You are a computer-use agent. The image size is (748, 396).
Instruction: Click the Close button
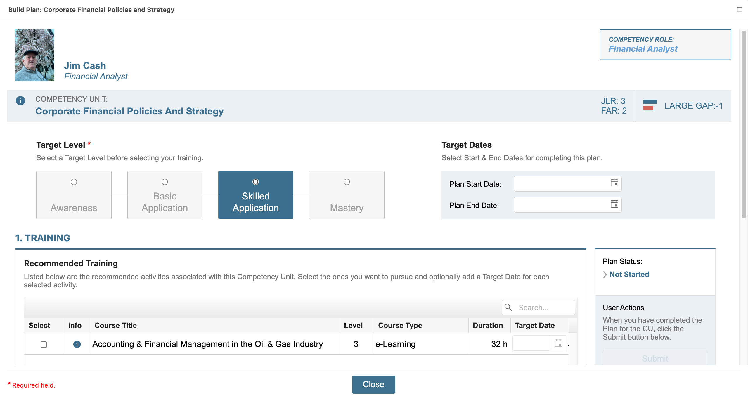click(374, 384)
